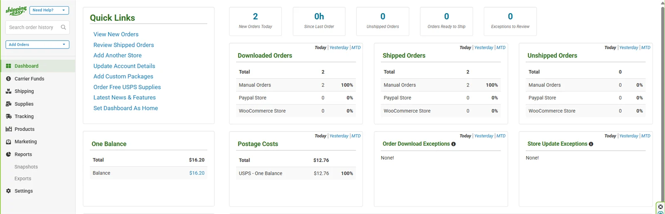Click the bottom-right corner widget close icon
The image size is (665, 214).
pos(660,207)
